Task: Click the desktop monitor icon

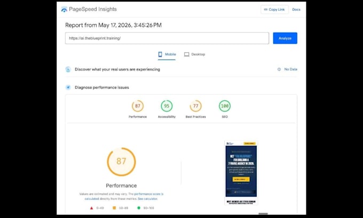Action: pos(187,54)
